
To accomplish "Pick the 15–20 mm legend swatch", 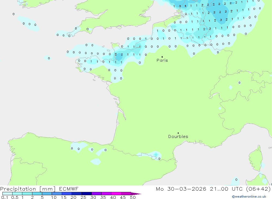I will 67,194.
